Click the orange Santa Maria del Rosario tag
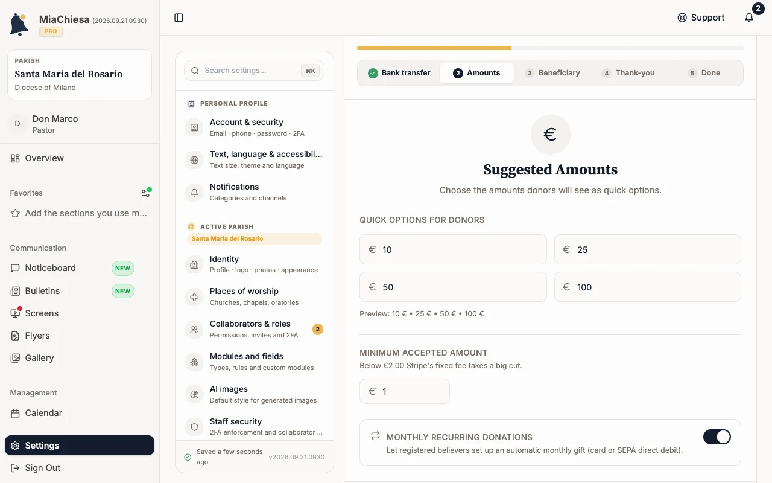This screenshot has width=772, height=483. point(254,238)
